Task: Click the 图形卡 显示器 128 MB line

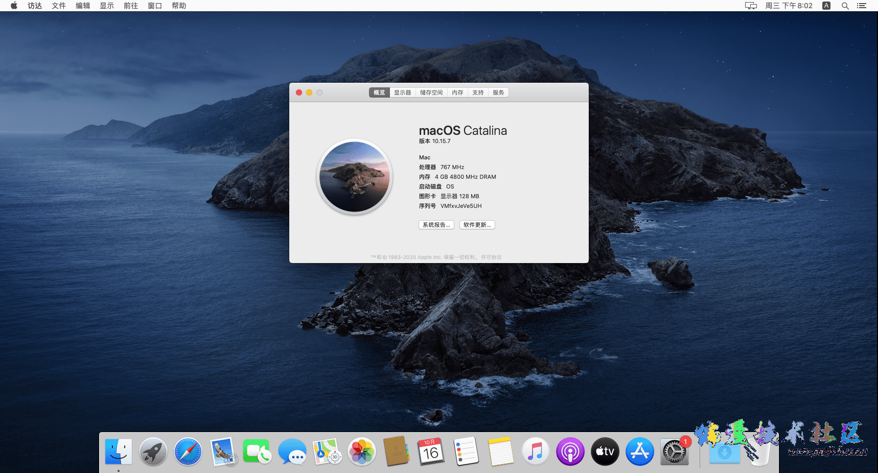Action: click(x=449, y=196)
